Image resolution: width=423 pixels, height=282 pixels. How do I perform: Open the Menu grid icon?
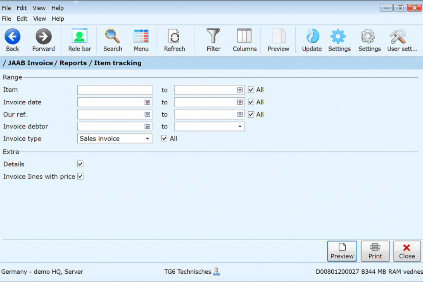point(141,36)
